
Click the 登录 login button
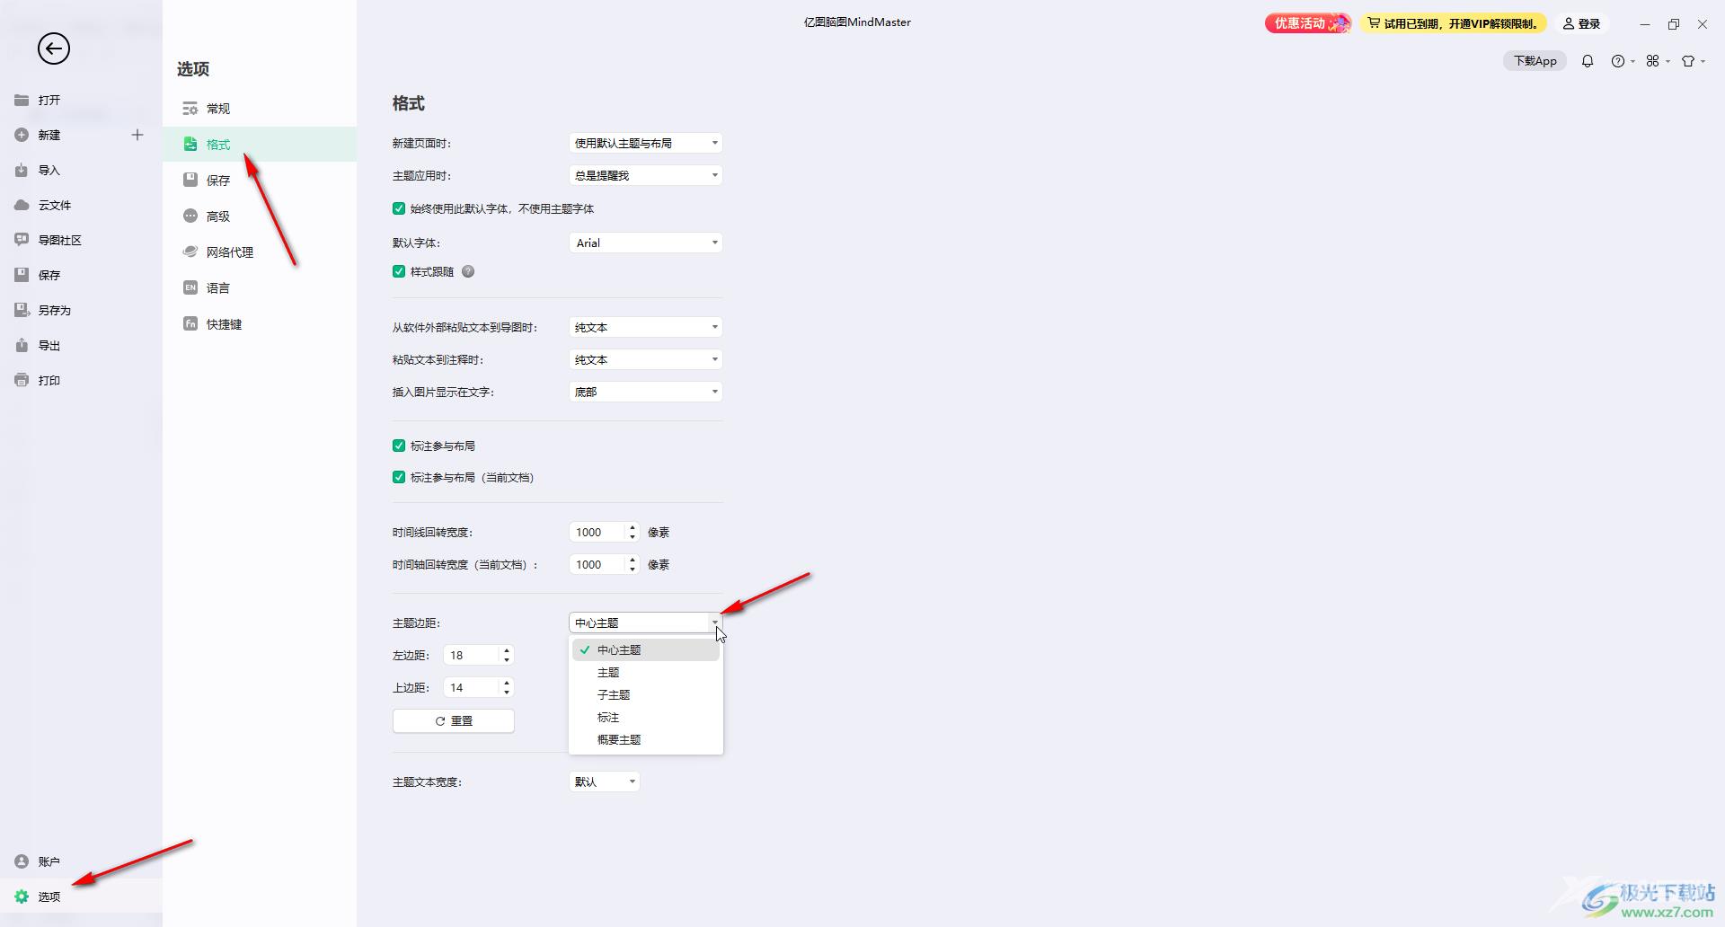click(x=1581, y=23)
